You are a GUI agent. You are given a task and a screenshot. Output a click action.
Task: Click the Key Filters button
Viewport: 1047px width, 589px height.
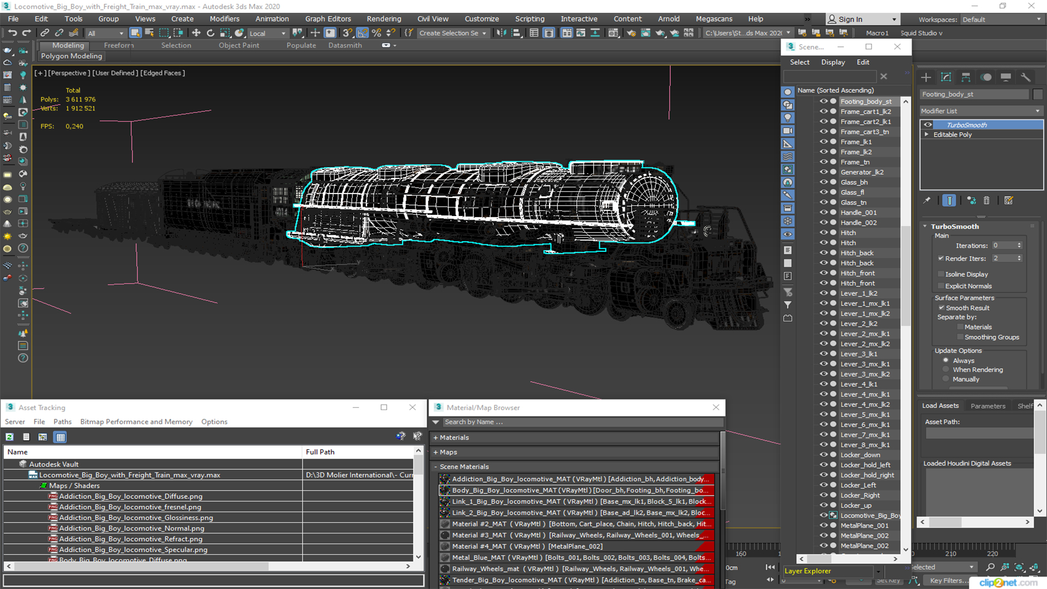[x=948, y=580]
